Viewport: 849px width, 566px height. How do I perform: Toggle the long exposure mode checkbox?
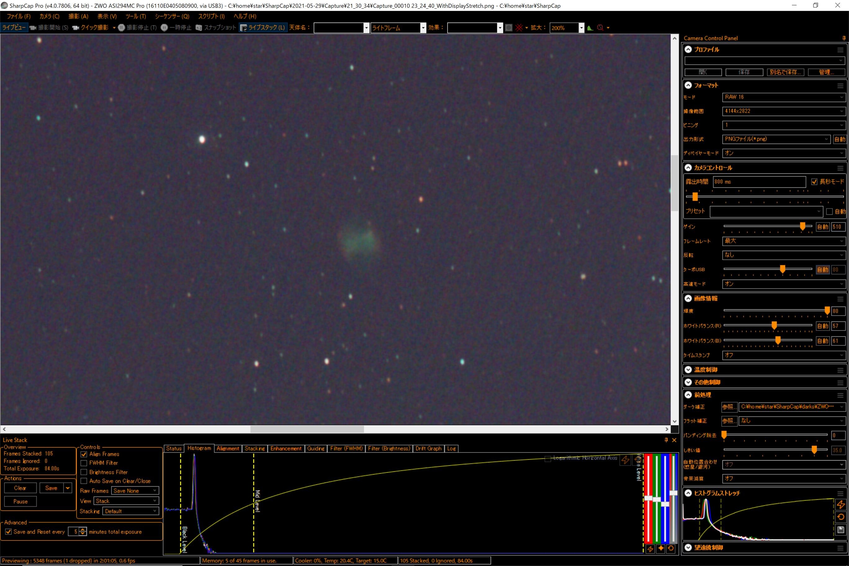point(814,182)
